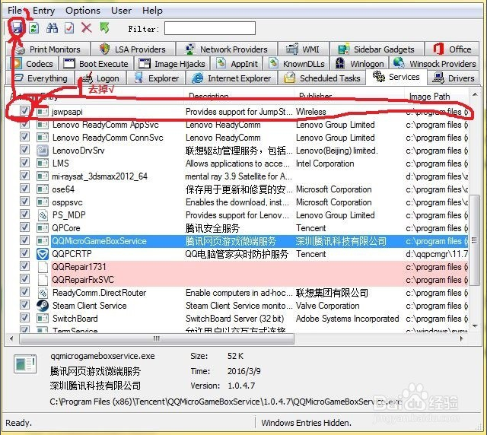Screen dimensions: 487x435
Task: Open the Everything tab
Action: 40,78
